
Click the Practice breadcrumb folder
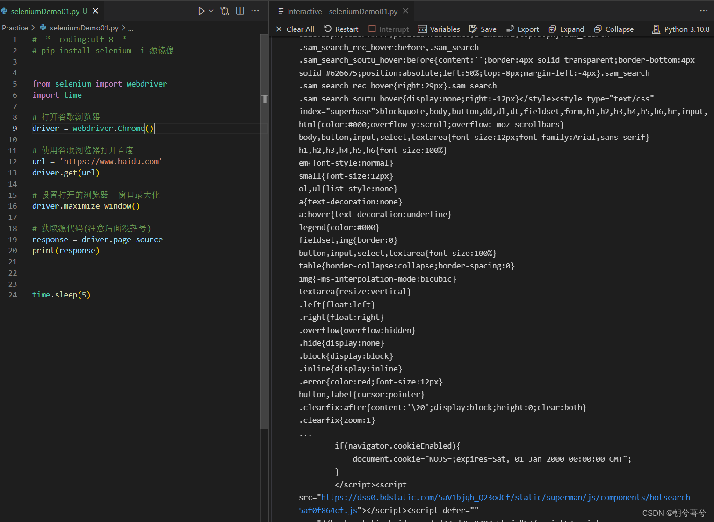tap(15, 28)
